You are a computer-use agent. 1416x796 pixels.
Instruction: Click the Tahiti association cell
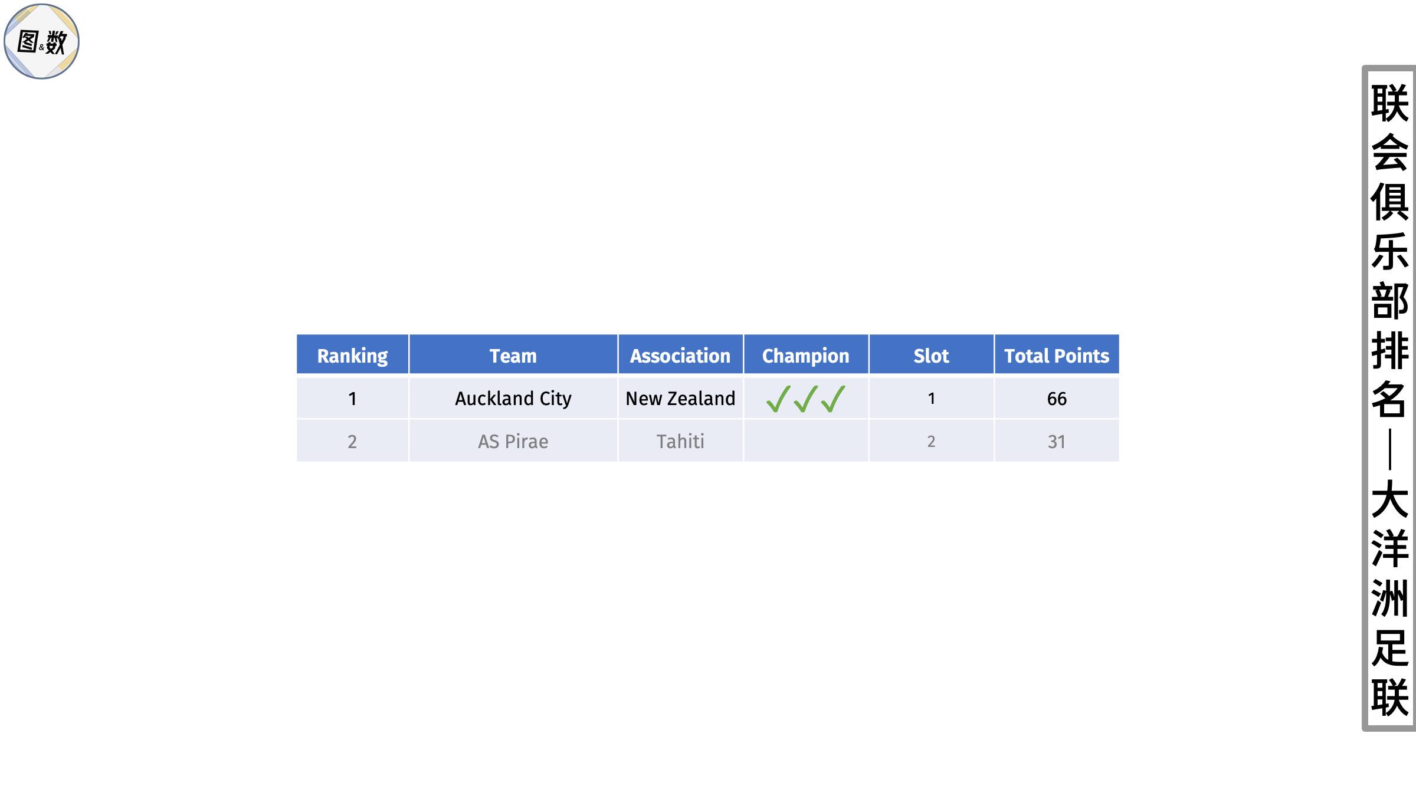tap(680, 441)
